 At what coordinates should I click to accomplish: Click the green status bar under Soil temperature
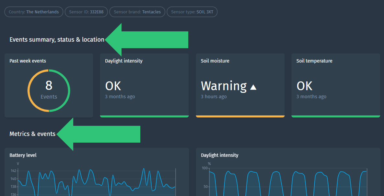pyautogui.click(x=336, y=116)
